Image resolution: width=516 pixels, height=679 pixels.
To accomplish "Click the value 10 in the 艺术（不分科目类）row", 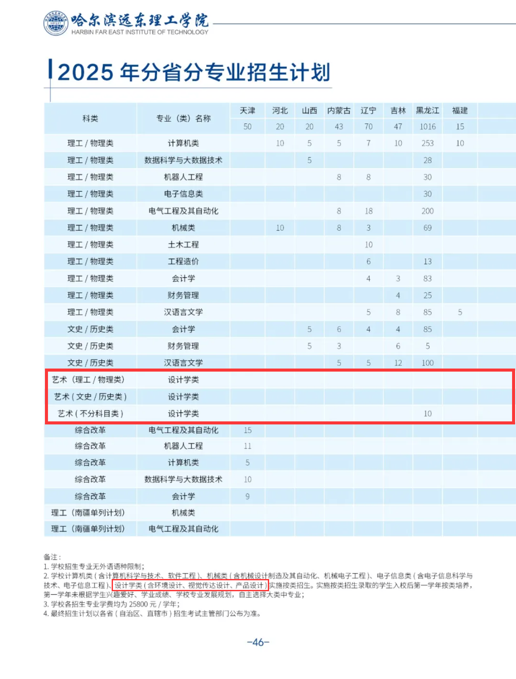I will point(427,414).
